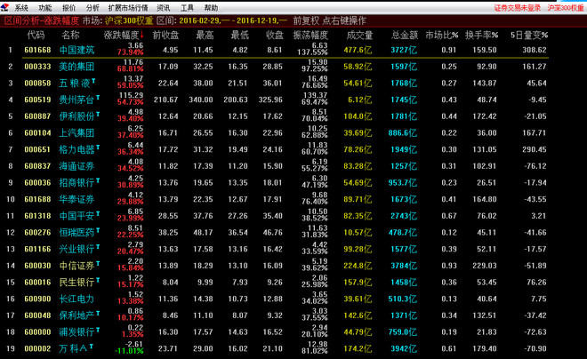Click 沪深300权重 label at top right
The image size is (587, 359).
tap(566, 8)
